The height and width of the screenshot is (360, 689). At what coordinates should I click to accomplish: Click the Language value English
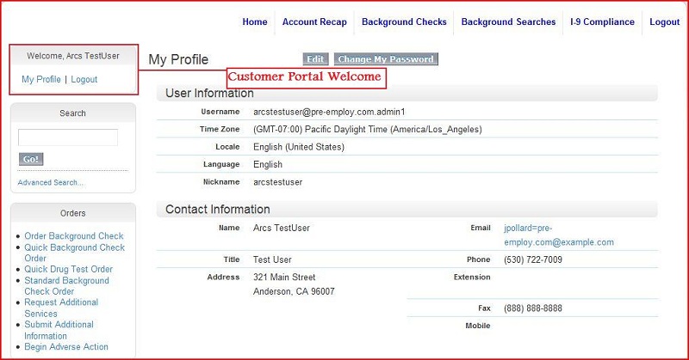tap(268, 164)
